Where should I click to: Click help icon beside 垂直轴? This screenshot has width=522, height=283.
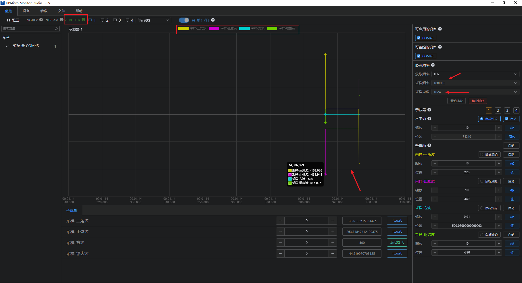coord(429,145)
